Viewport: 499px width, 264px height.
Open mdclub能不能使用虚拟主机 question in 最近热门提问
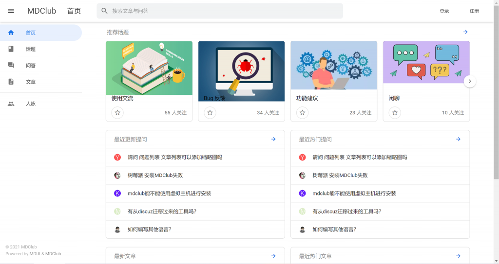(x=380, y=193)
